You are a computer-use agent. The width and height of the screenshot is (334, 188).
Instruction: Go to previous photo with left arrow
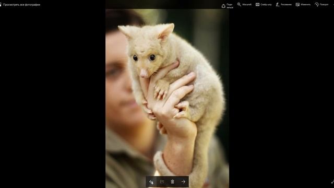tap(151, 182)
